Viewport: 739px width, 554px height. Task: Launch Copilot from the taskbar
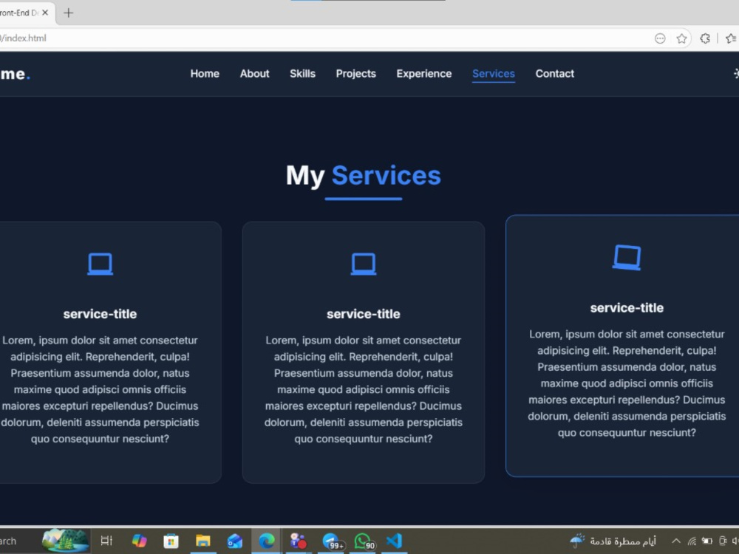[x=139, y=541]
